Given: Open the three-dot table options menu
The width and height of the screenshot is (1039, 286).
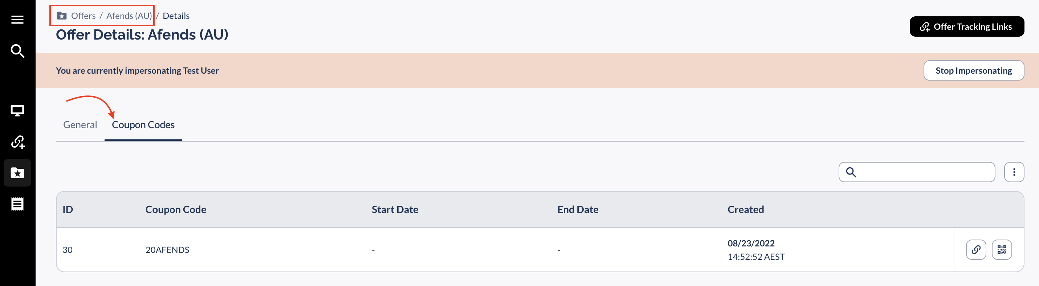Looking at the screenshot, I should point(1014,172).
